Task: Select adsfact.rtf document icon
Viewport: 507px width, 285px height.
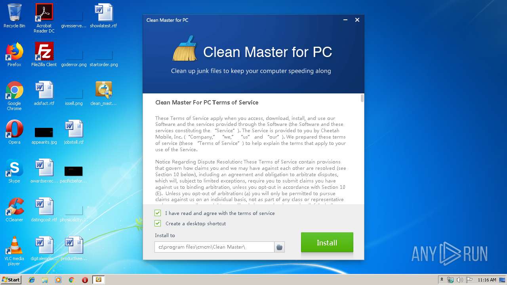Action: point(44,94)
